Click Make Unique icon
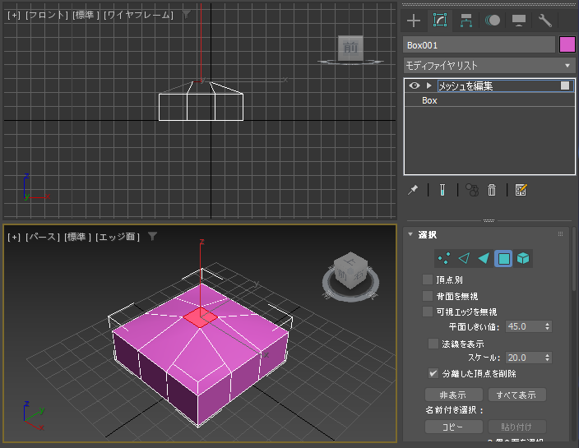 472,190
